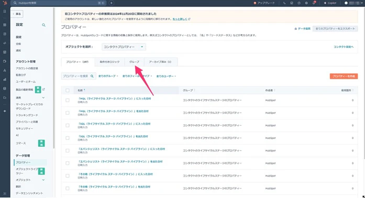Select トラッキングコード in settings sidebar
The height and width of the screenshot is (198, 365).
[x=27, y=115]
